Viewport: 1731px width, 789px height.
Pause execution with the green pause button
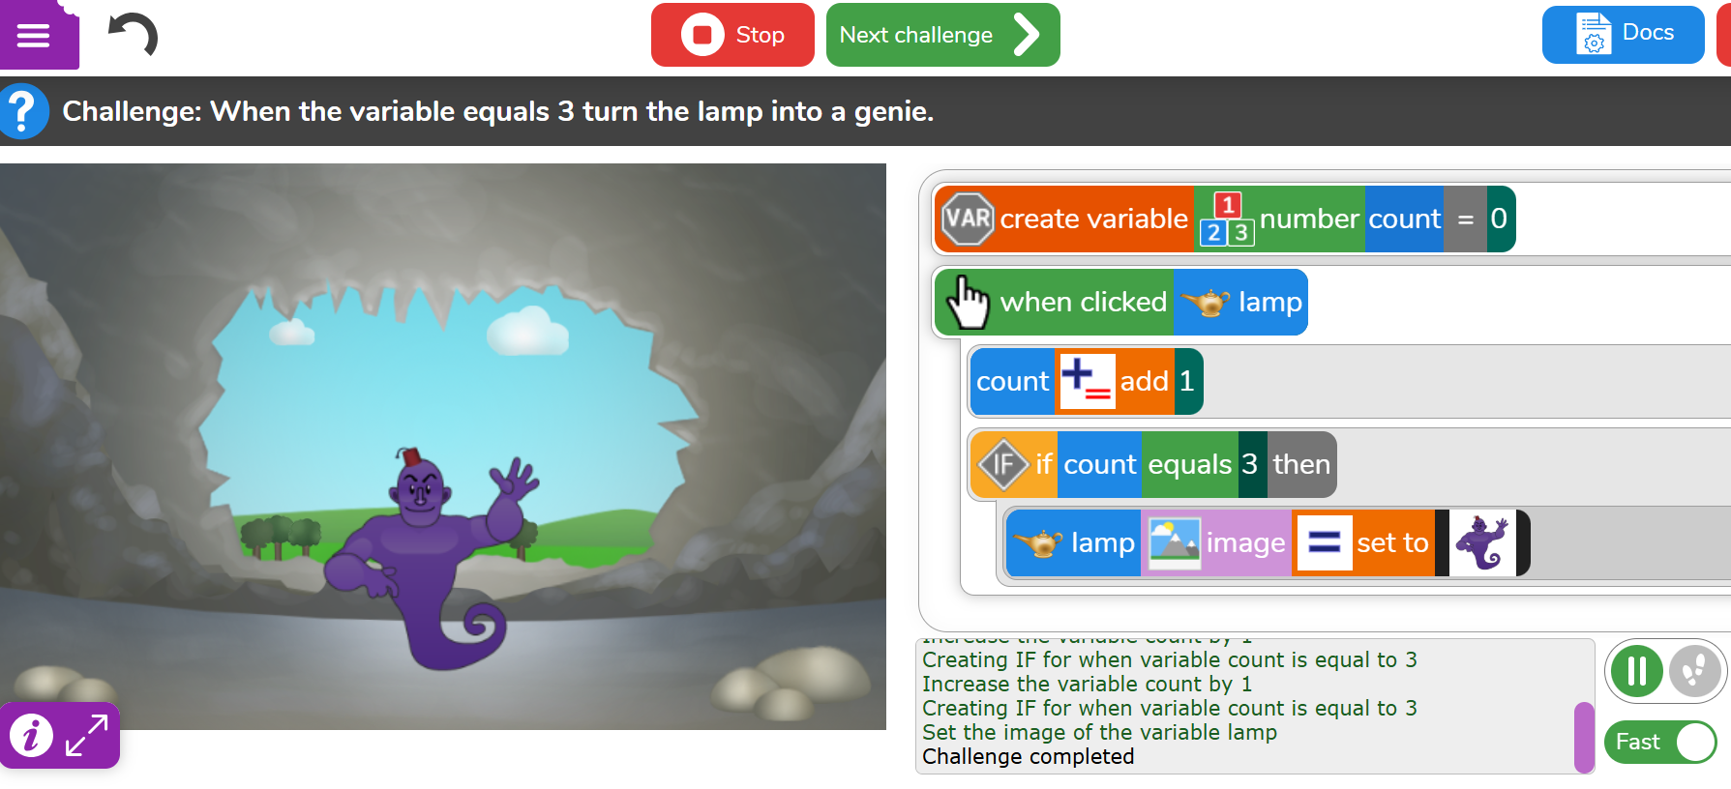1637,670
